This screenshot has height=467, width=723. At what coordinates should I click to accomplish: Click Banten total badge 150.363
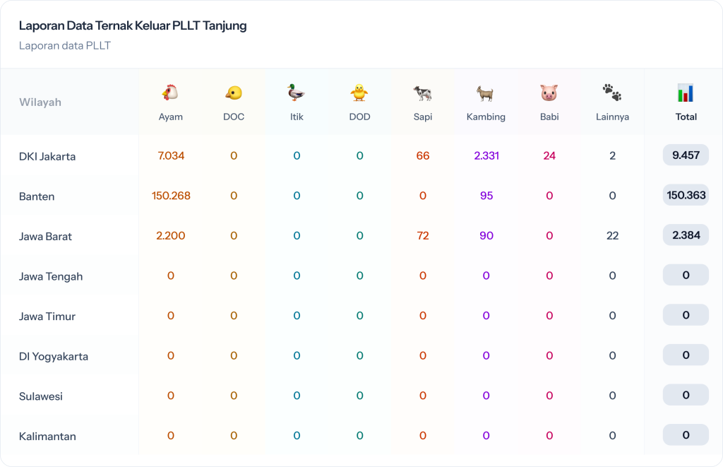[x=686, y=195]
